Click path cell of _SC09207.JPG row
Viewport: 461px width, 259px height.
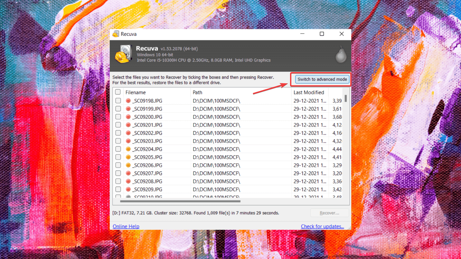pos(217,173)
